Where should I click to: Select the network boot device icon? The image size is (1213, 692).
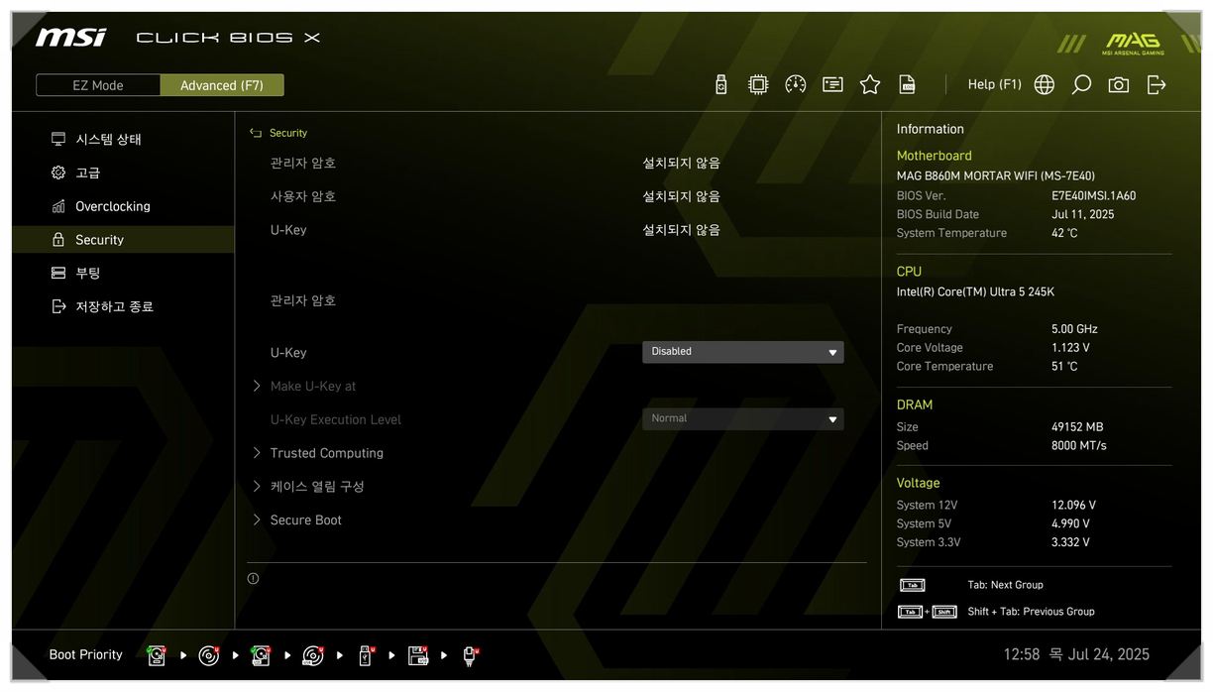470,655
